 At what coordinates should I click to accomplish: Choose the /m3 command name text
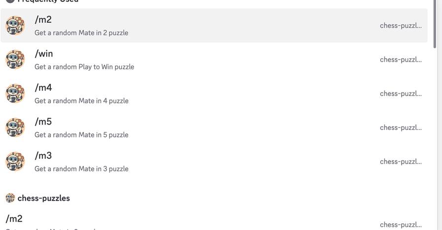pyautogui.click(x=43, y=156)
